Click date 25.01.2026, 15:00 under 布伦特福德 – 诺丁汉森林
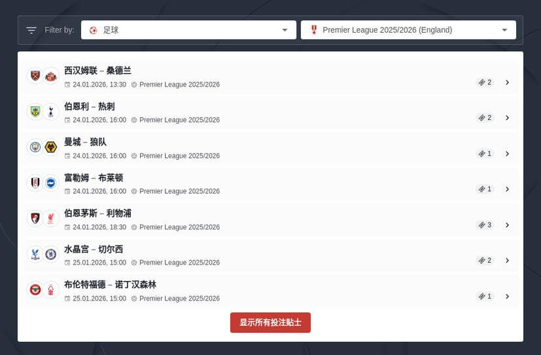541x355 pixels. pos(99,299)
